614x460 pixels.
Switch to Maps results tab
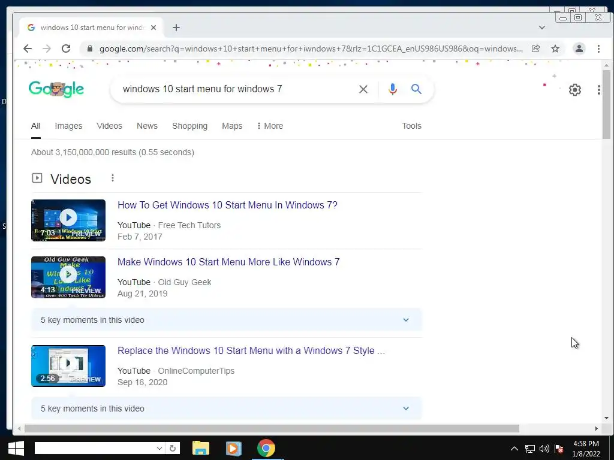(232, 126)
